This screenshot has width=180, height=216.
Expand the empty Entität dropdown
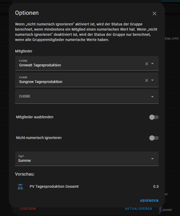(152, 96)
